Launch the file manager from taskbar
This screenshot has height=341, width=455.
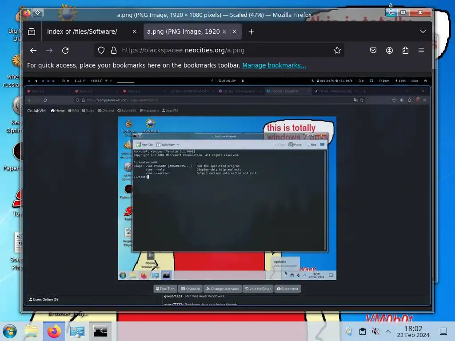[31, 331]
